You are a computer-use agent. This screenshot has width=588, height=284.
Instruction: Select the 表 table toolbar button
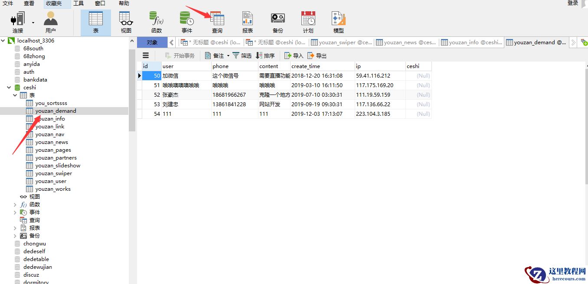[96, 22]
